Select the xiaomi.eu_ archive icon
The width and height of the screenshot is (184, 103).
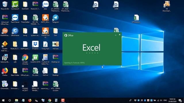coord(45,85)
